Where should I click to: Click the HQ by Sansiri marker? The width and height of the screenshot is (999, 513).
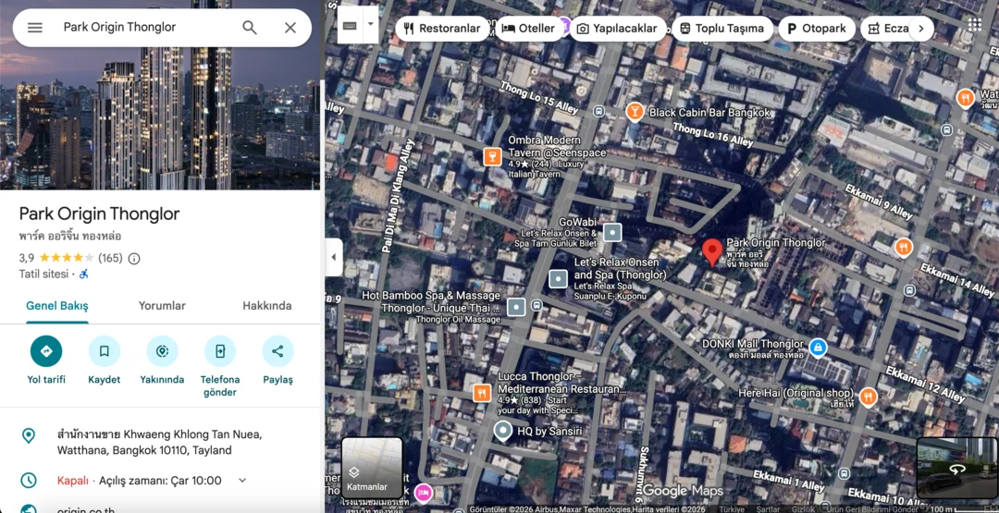point(503,431)
